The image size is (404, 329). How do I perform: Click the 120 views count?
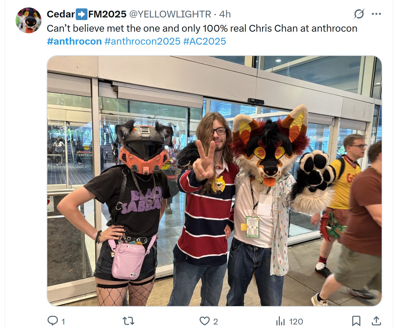click(296, 322)
